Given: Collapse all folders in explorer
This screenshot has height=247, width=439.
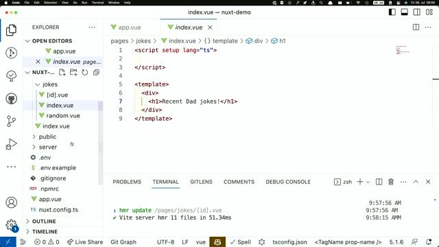Looking at the screenshot, I should 96,73.
